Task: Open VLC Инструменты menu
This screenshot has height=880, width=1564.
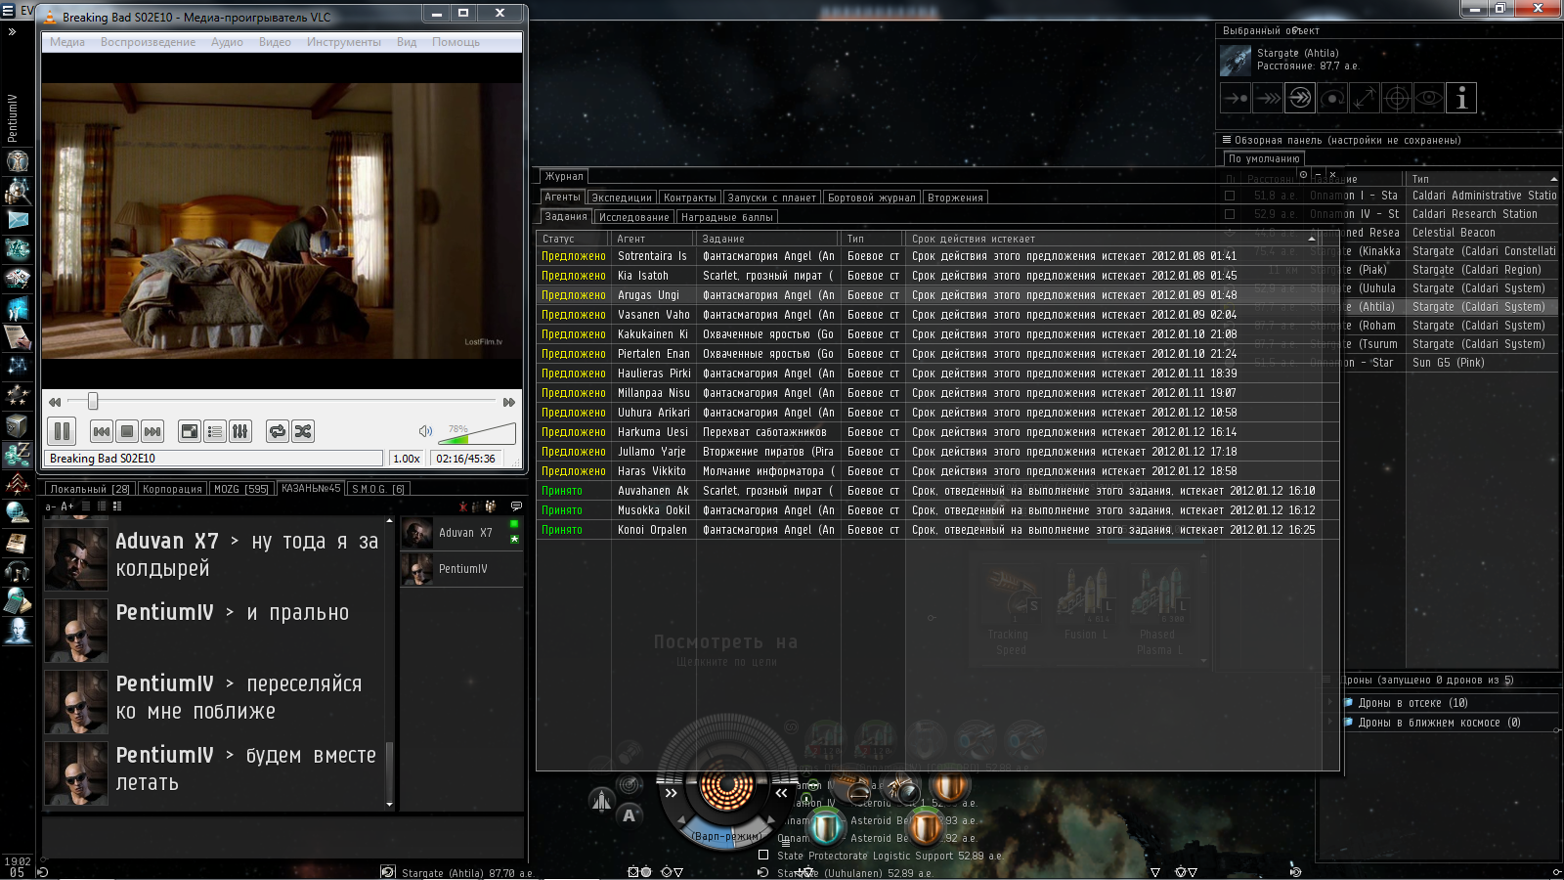Action: point(344,42)
